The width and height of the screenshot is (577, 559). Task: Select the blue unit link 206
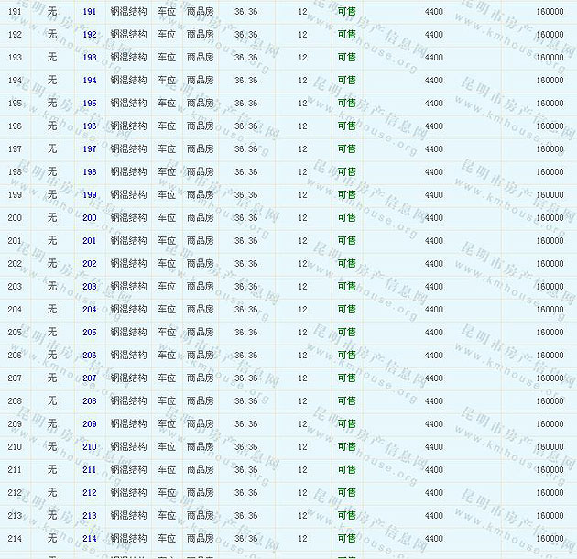(89, 356)
